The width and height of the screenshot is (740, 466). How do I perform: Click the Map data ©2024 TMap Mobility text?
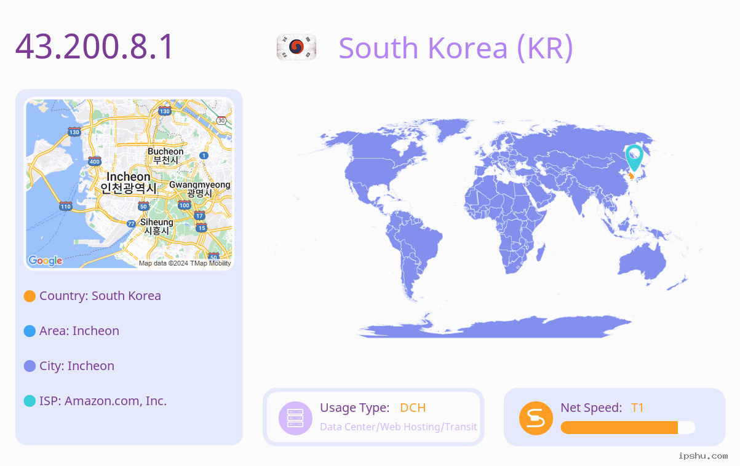(x=185, y=263)
